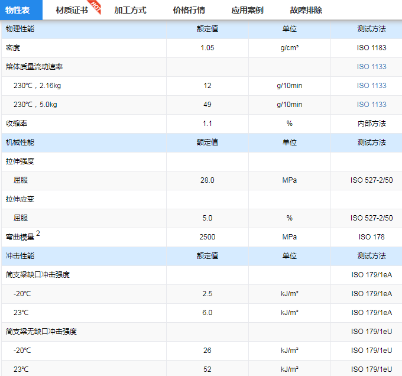
Task: Click the 冲击性能 section header
Action: [20, 256]
